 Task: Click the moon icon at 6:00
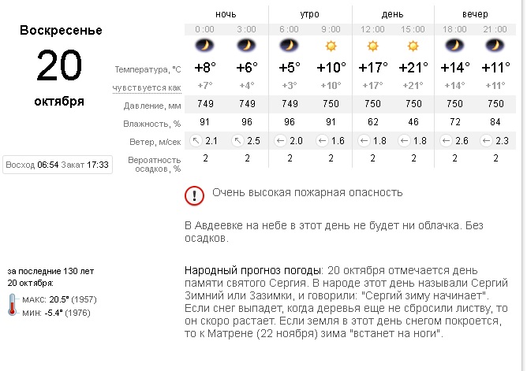click(290, 46)
